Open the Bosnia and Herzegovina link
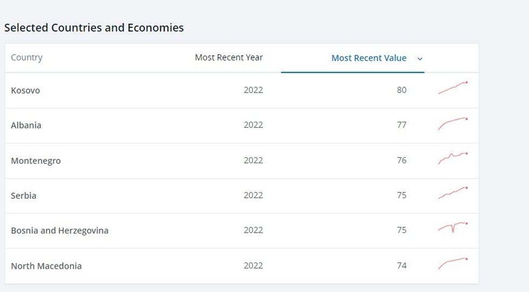 (59, 231)
